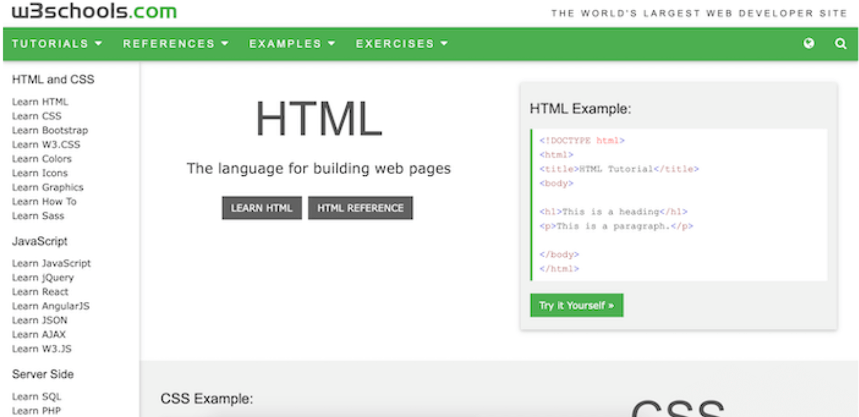Screen dimensions: 859x417
Task: Open the Examples dropdown menu
Action: pyautogui.click(x=292, y=43)
